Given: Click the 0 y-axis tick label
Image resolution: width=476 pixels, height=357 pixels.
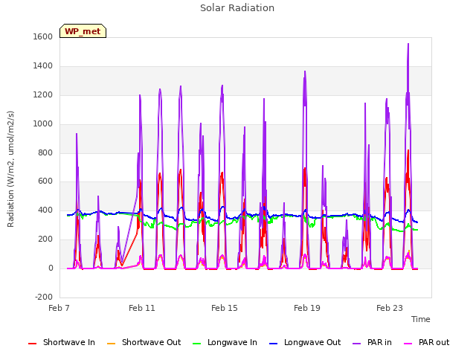Looking at the screenshot, I should 51,268.
